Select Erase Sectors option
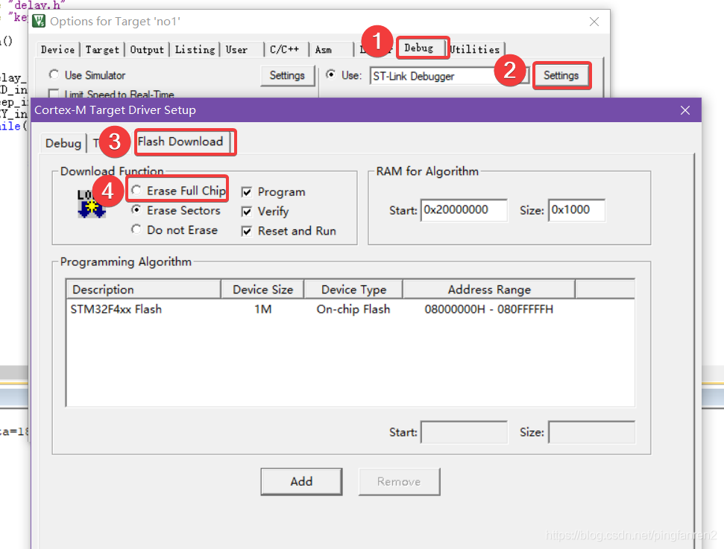Image resolution: width=724 pixels, height=549 pixels. tap(136, 209)
